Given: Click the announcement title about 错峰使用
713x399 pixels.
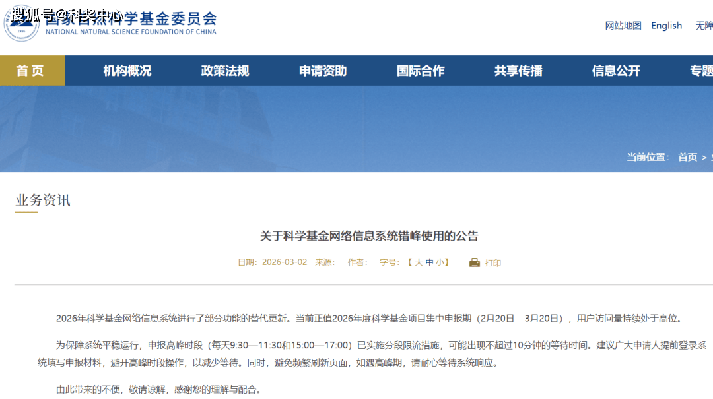Looking at the screenshot, I should [x=369, y=236].
